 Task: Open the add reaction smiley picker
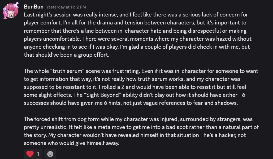point(50,154)
